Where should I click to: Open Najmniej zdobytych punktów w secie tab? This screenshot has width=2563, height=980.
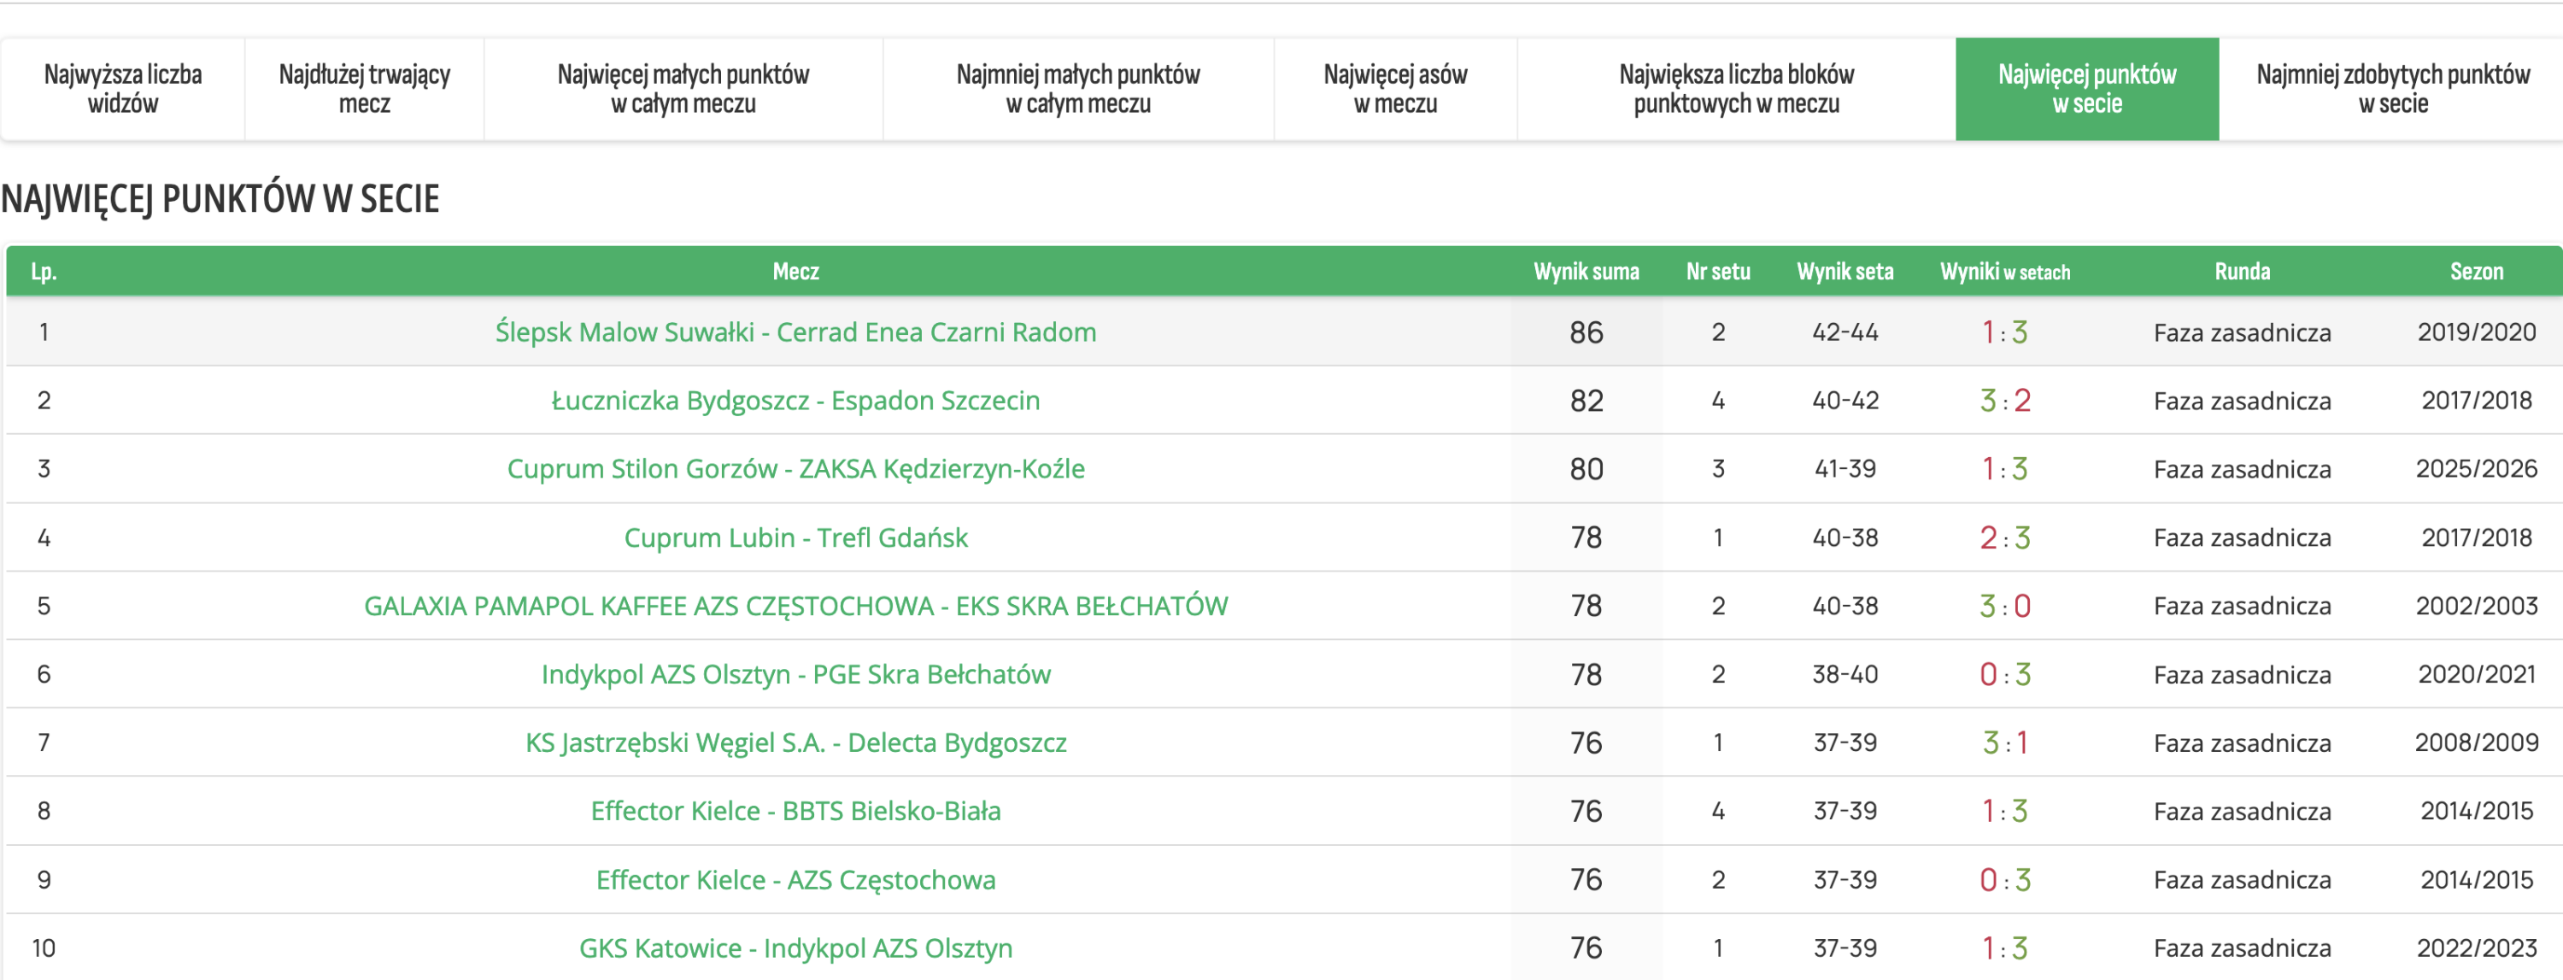point(2392,89)
